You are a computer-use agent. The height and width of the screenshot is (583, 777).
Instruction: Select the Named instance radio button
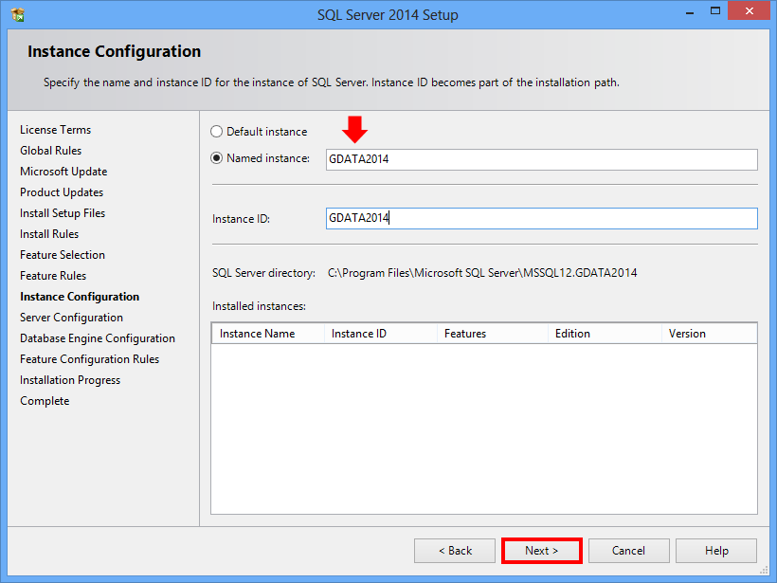pyautogui.click(x=217, y=158)
